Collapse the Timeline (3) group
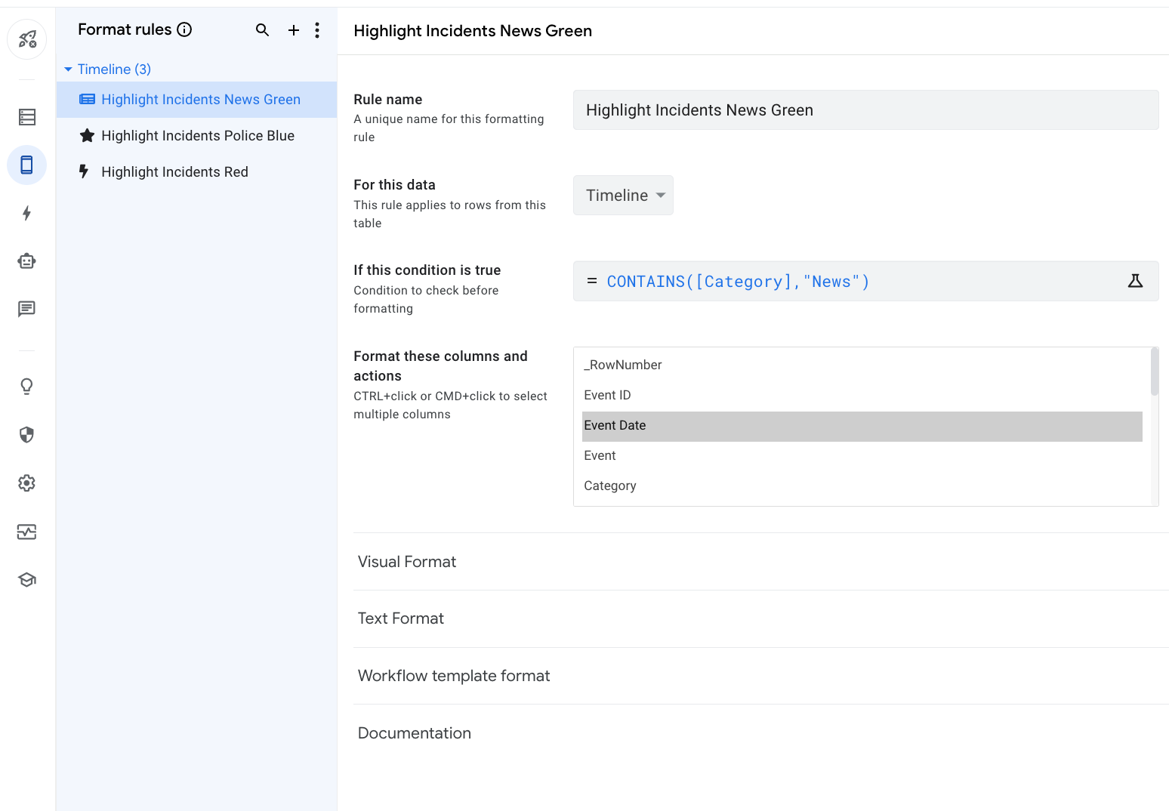The width and height of the screenshot is (1169, 811). coord(68,69)
